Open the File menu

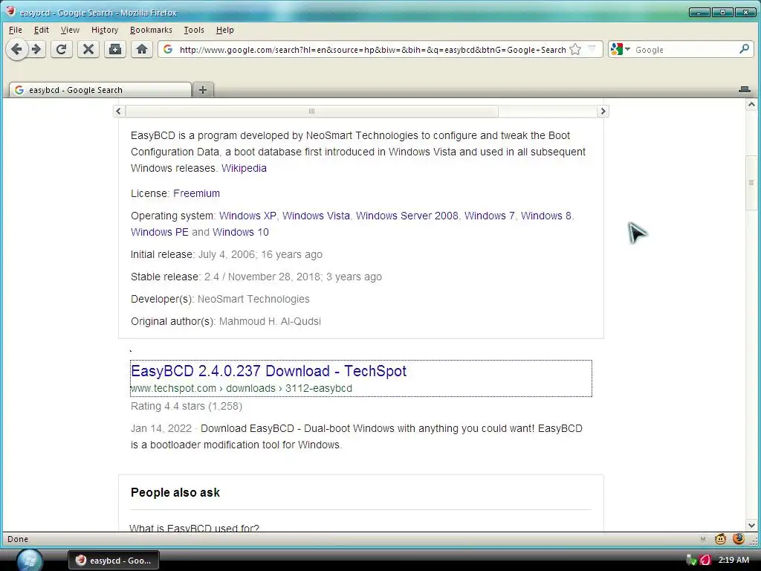[x=16, y=30]
